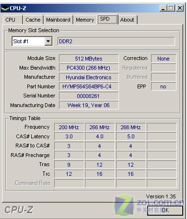The height and width of the screenshot is (219, 187).
Task: Open the Cache tab
Action: (33, 20)
